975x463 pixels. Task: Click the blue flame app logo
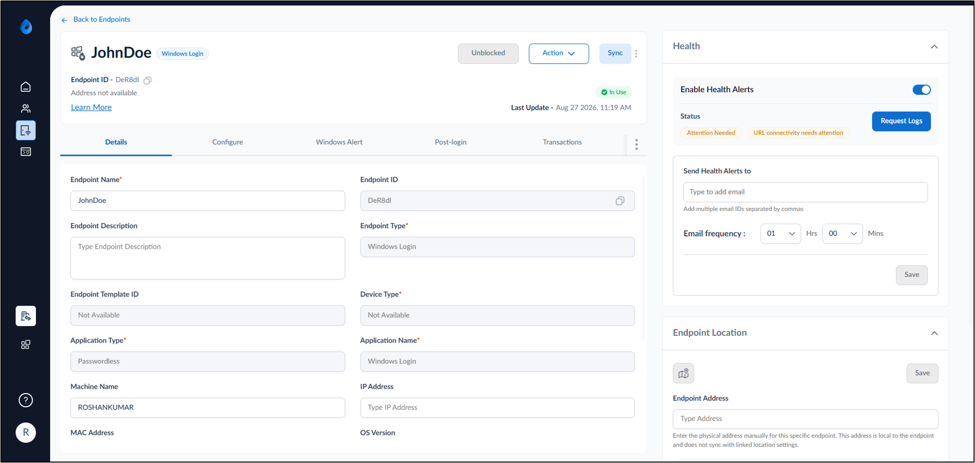point(26,27)
